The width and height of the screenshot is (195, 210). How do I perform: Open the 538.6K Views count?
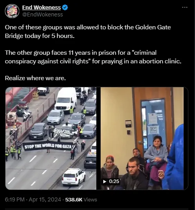[x=81, y=199]
